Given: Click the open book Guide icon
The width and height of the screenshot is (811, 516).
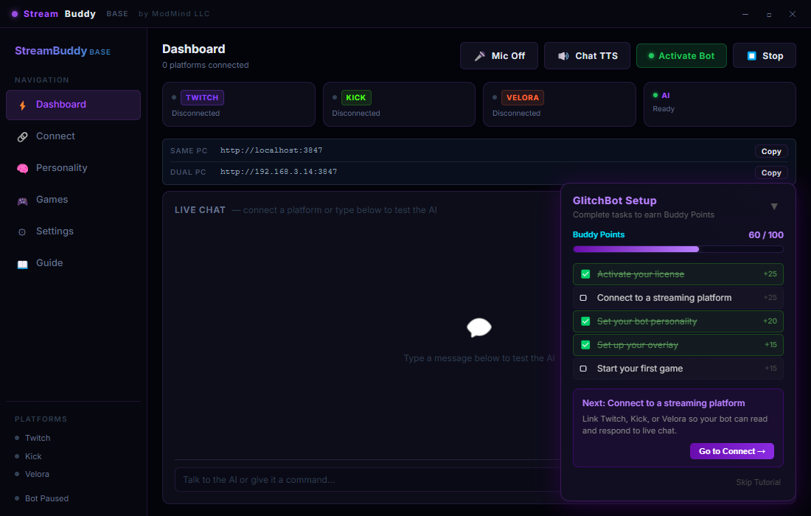Looking at the screenshot, I should (22, 264).
